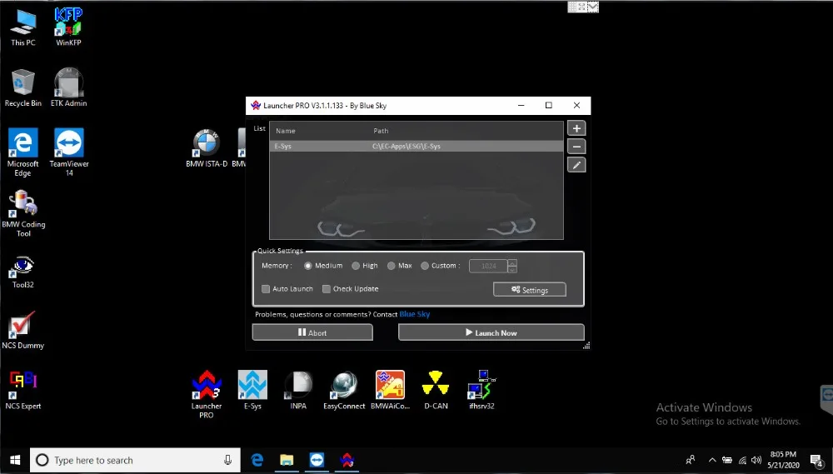Enable the Check Update checkbox
The width and height of the screenshot is (833, 474).
(x=350, y=289)
